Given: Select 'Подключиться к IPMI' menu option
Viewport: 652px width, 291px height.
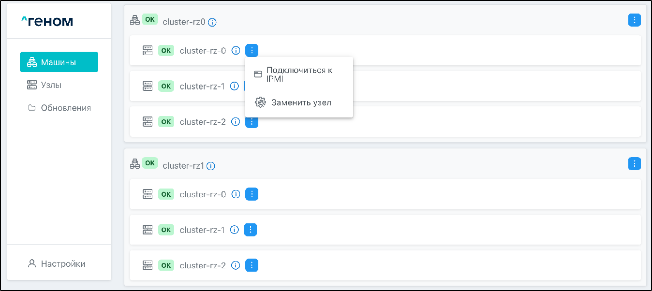Looking at the screenshot, I should point(299,74).
